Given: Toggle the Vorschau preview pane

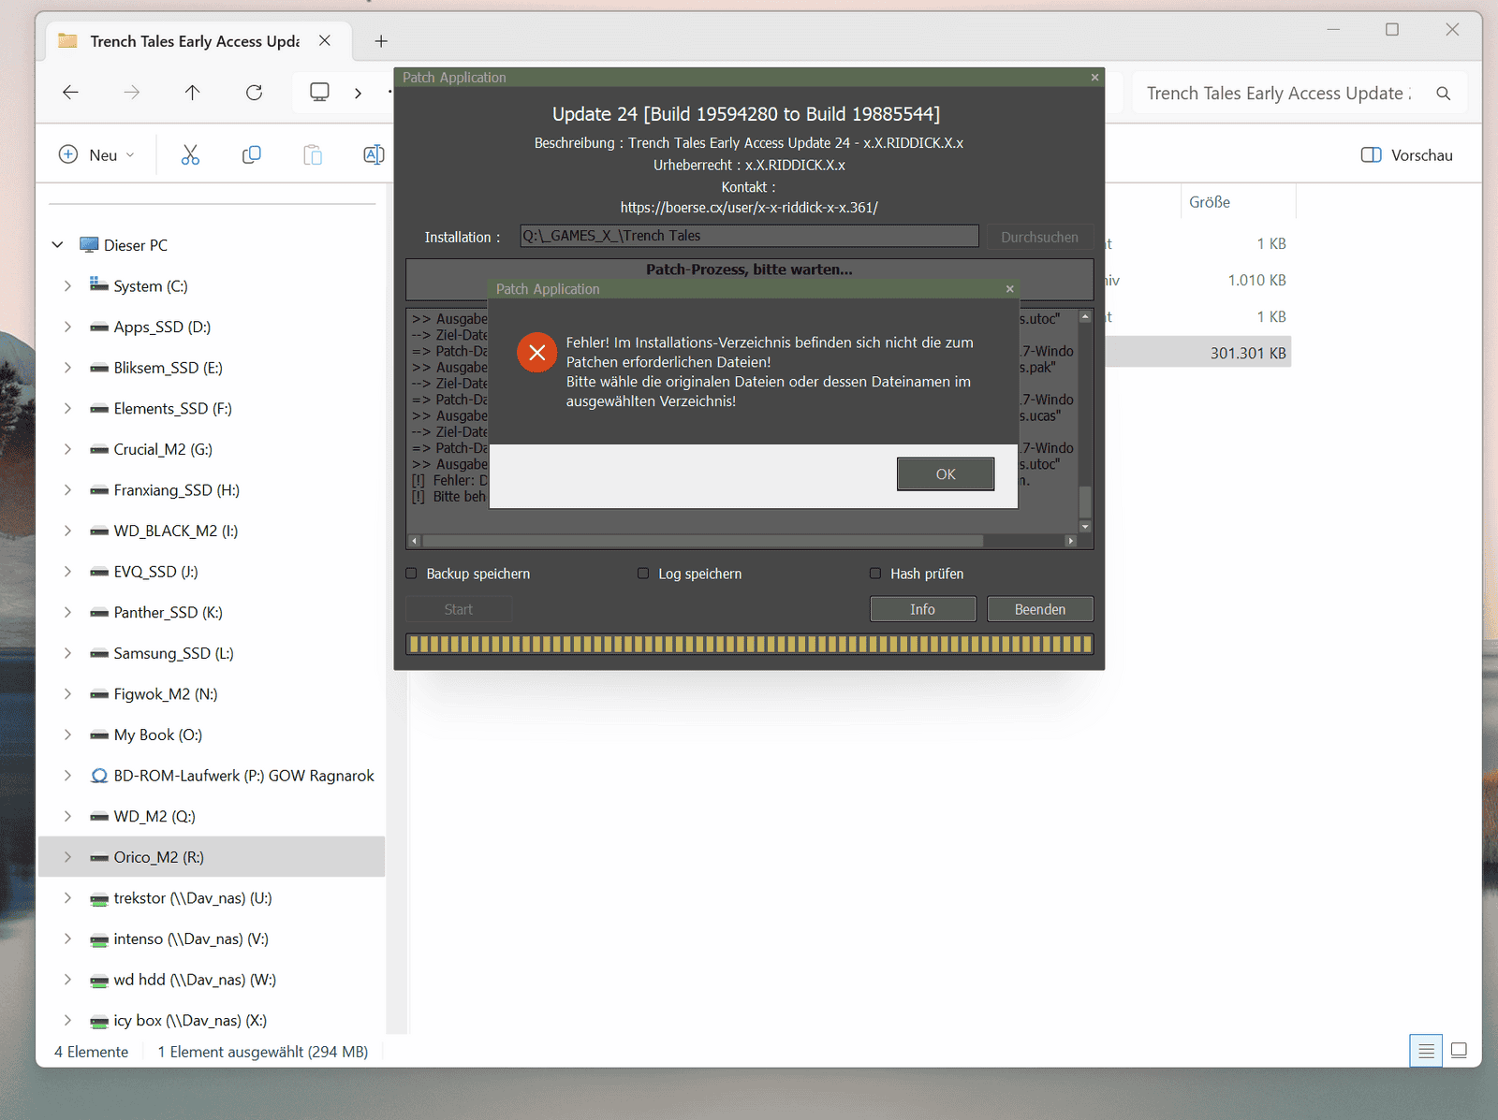Looking at the screenshot, I should tap(1407, 155).
